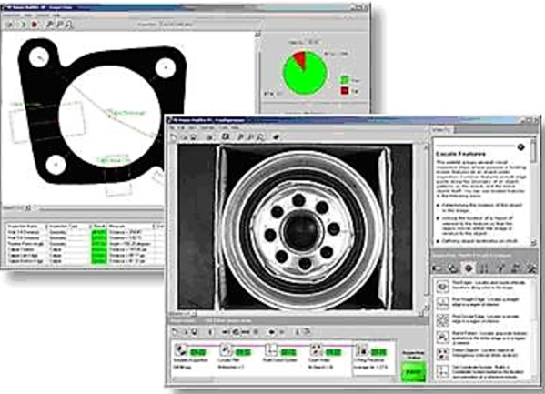Select the Find Edges step icon
Viewport: 545px width, 394px height.
[442, 287]
